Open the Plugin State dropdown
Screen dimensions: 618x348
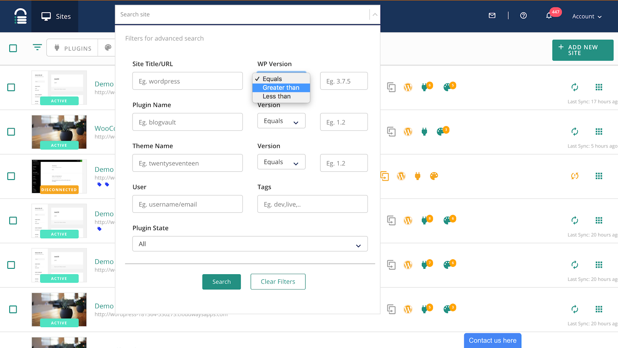pyautogui.click(x=250, y=244)
